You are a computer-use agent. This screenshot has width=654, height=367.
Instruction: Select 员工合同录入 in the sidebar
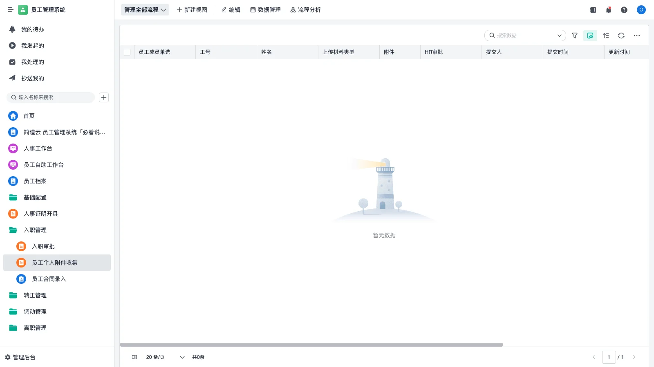point(48,279)
